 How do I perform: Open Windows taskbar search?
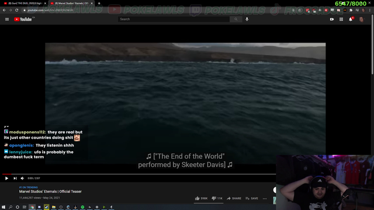pyautogui.click(x=11, y=207)
